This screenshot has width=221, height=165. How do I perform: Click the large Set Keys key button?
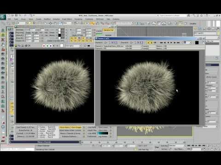[157, 147]
